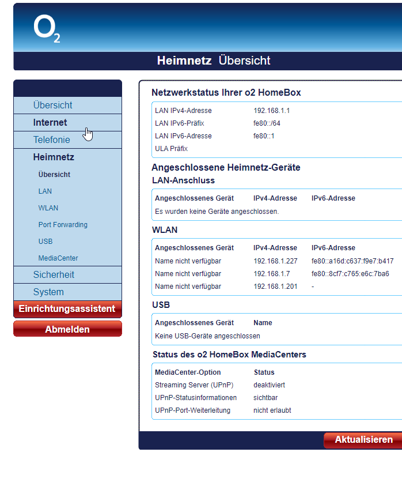Click UPnP-Port-Weiterleitung row label
Image resolution: width=402 pixels, height=486 pixels.
coord(192,410)
